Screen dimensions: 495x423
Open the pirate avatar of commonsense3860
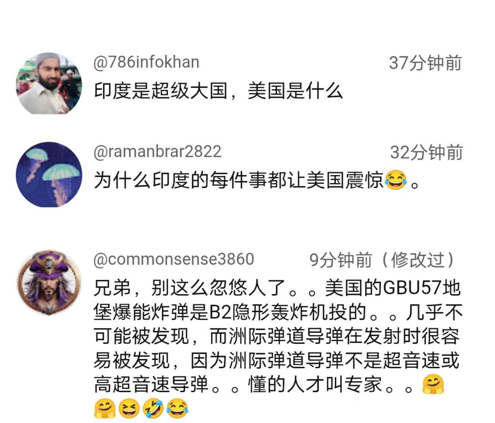click(x=49, y=282)
